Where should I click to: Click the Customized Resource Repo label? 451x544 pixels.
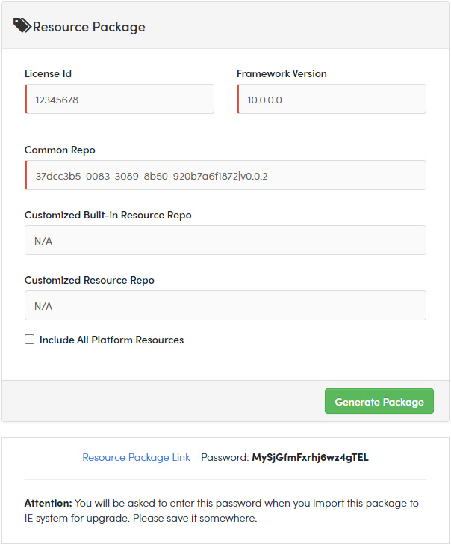click(x=89, y=280)
